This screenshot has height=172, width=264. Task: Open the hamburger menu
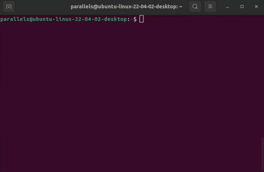(x=210, y=7)
